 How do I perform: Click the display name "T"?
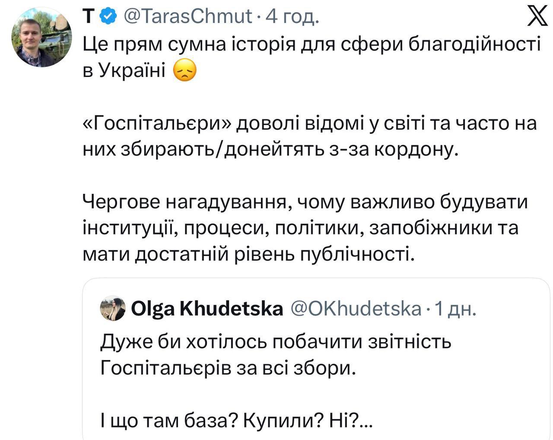(88, 17)
